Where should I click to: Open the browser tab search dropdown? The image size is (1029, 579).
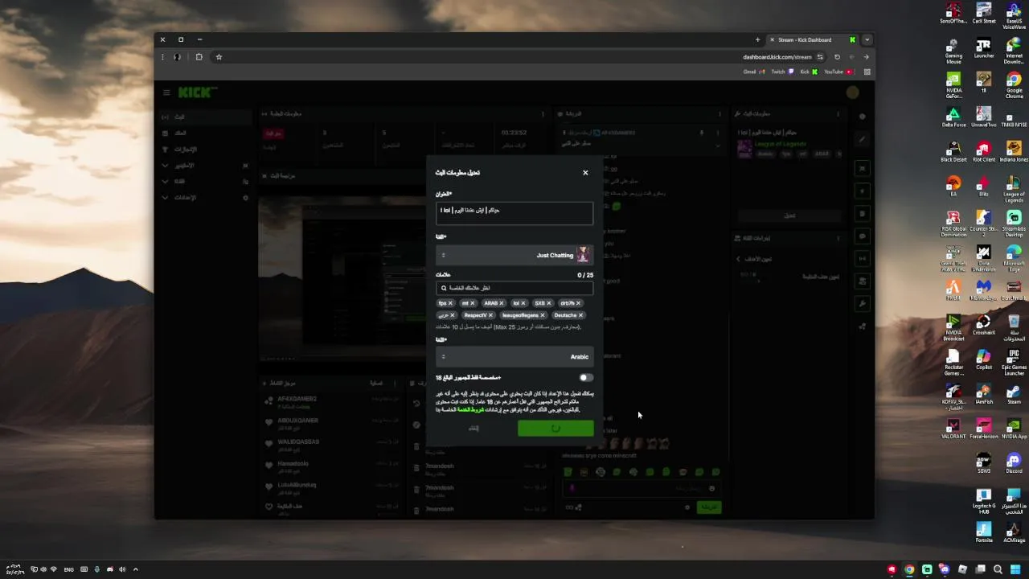(x=867, y=39)
